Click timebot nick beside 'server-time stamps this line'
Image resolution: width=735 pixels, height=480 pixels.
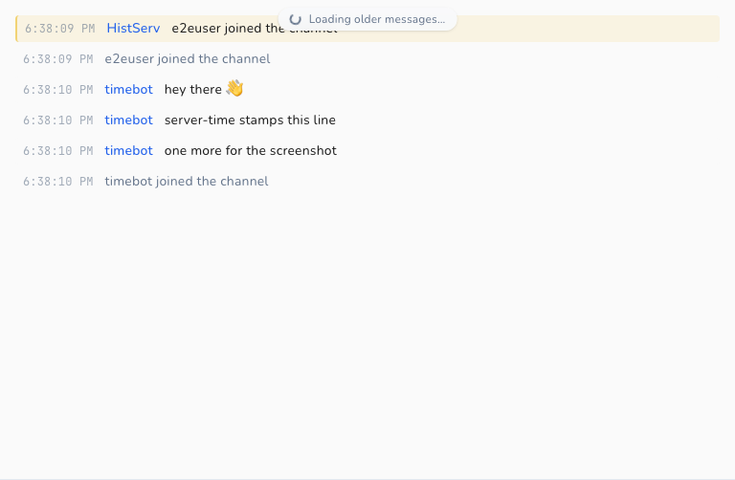[128, 120]
